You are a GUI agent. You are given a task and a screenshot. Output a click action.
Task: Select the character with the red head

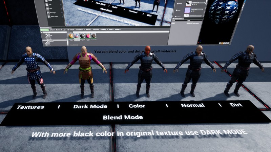(x=146, y=68)
